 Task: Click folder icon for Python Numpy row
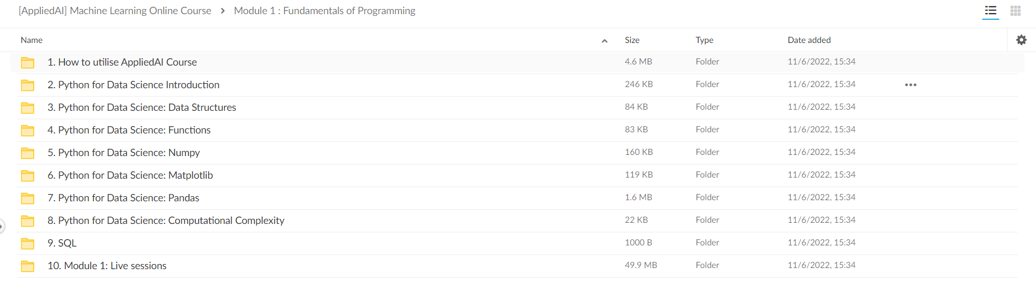click(28, 153)
